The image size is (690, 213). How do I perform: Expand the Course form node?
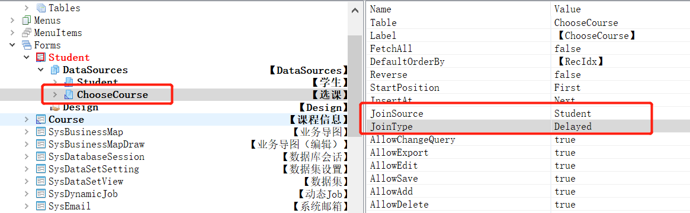point(27,120)
